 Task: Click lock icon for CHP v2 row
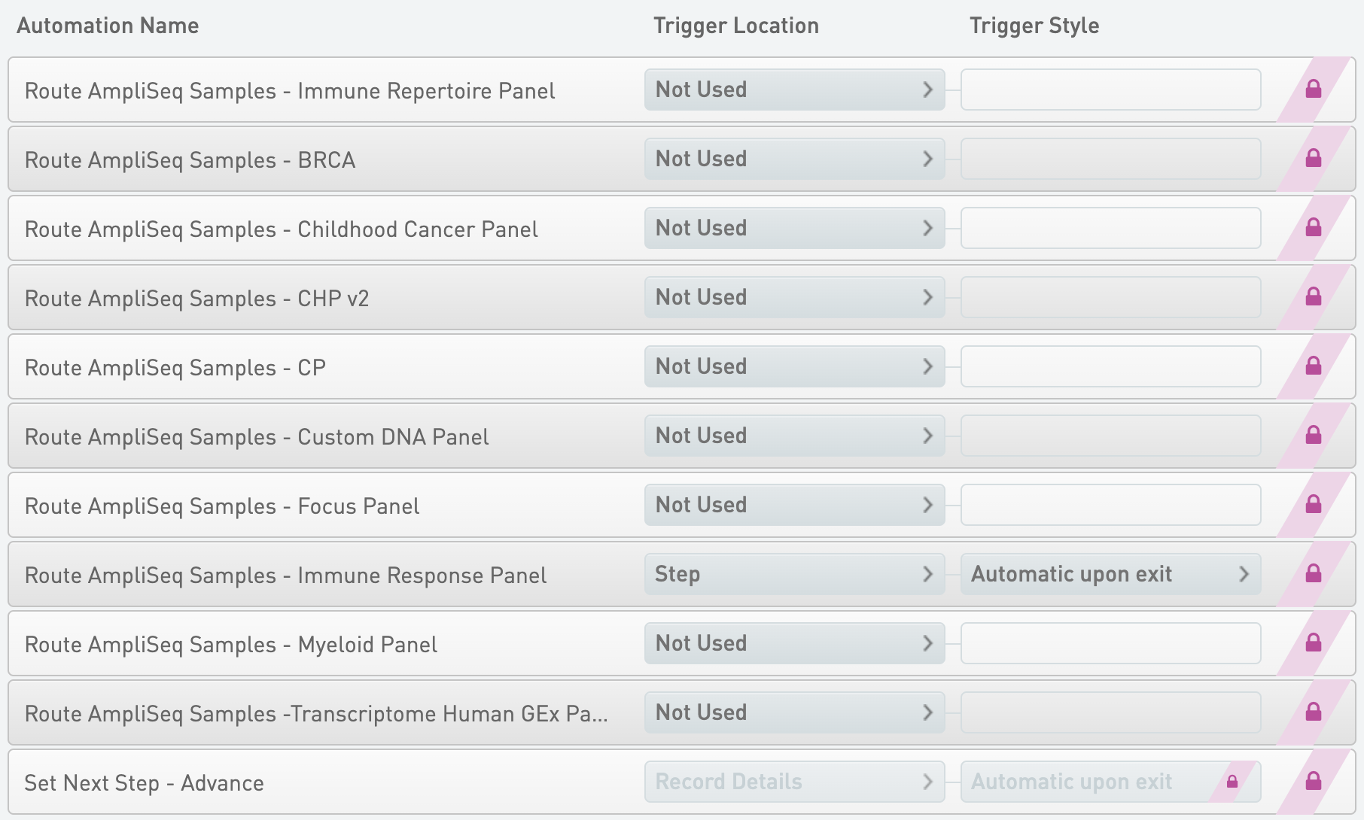pos(1314,297)
